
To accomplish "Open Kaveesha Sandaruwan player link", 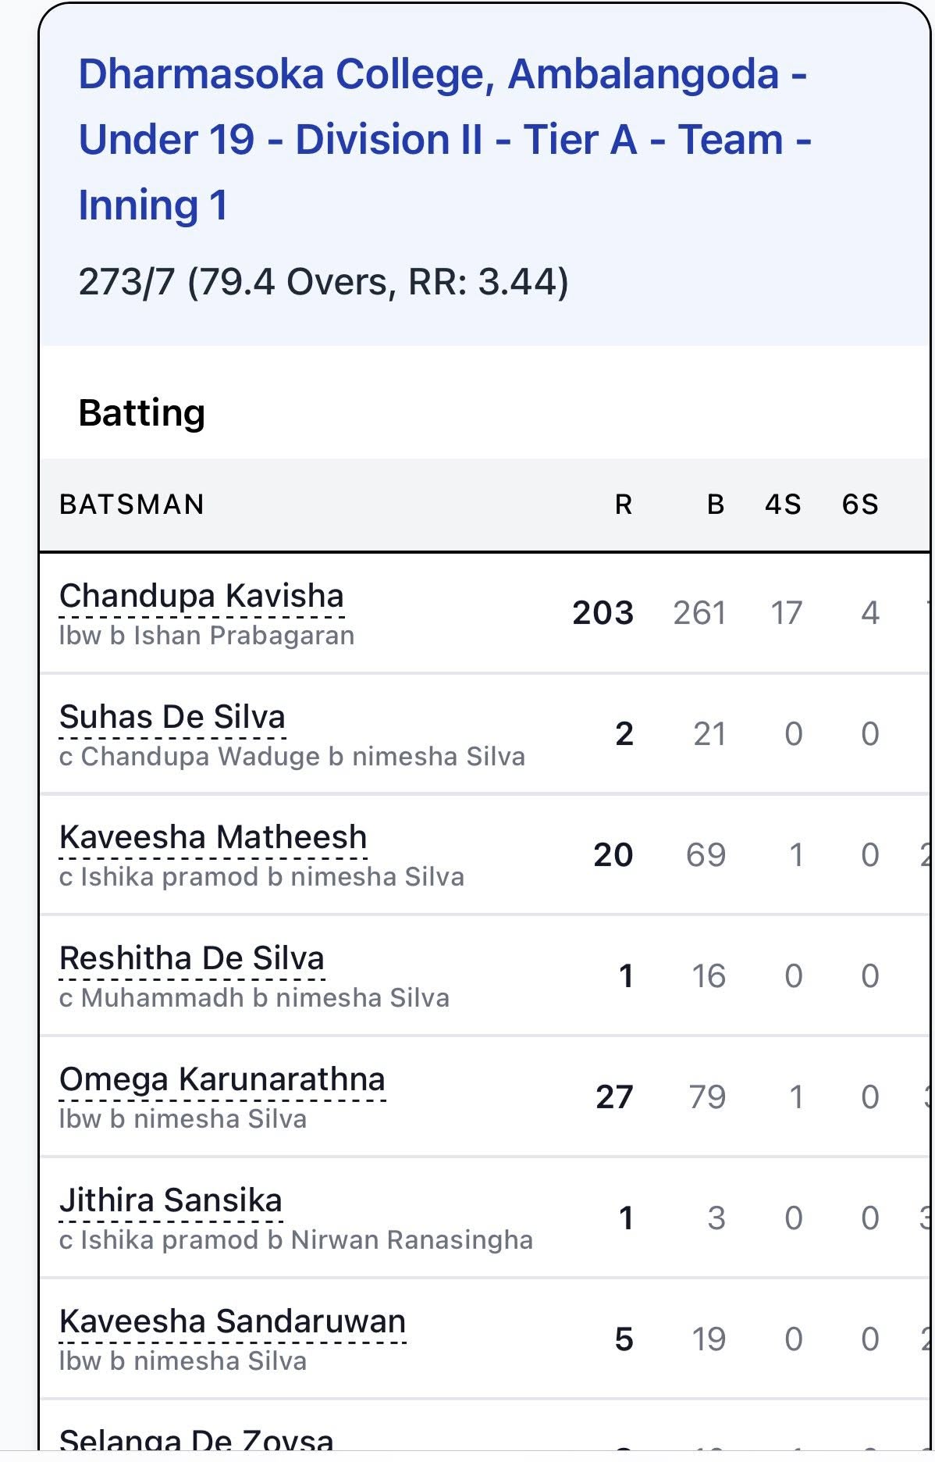I will pos(233,1321).
